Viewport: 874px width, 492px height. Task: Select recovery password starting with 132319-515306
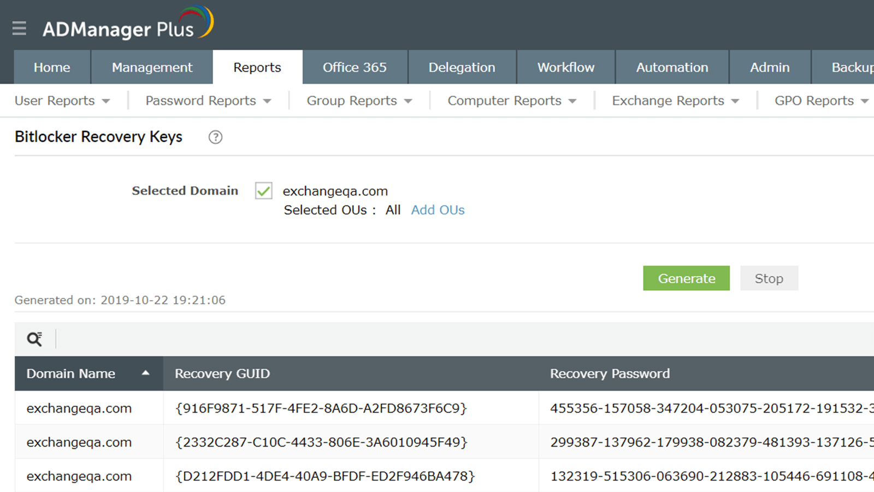coord(712,476)
